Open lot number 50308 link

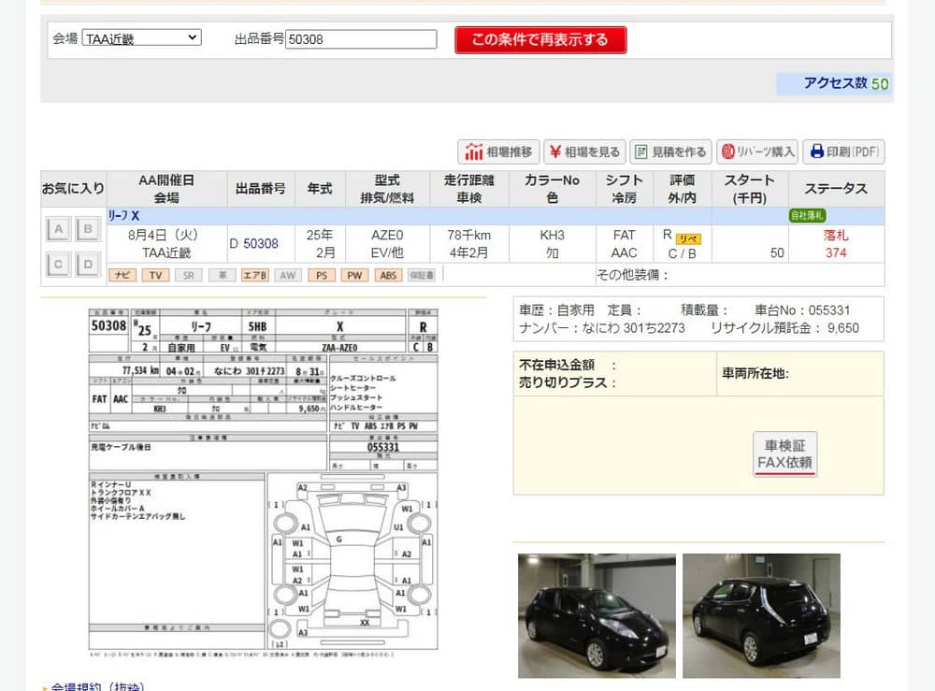(261, 243)
